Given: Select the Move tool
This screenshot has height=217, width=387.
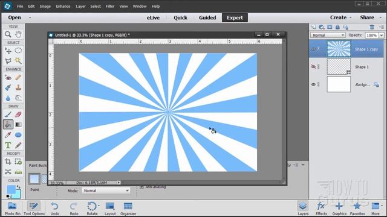Looking at the screenshot, I should tap(8, 51).
